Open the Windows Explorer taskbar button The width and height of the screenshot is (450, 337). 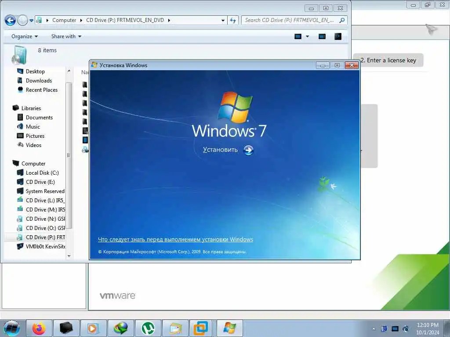175,328
